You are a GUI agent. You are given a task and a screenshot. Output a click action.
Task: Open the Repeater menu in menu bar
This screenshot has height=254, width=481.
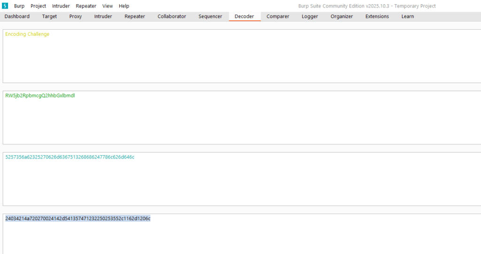(x=86, y=6)
